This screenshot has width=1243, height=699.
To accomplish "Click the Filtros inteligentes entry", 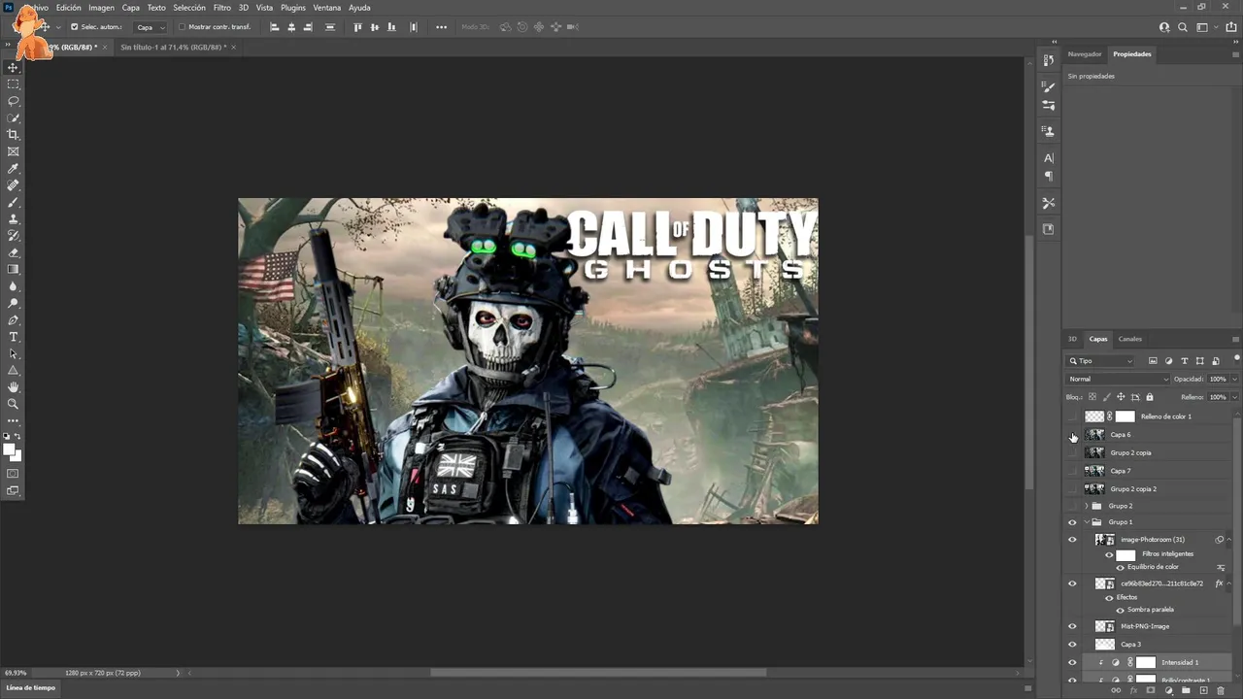I will pyautogui.click(x=1168, y=554).
